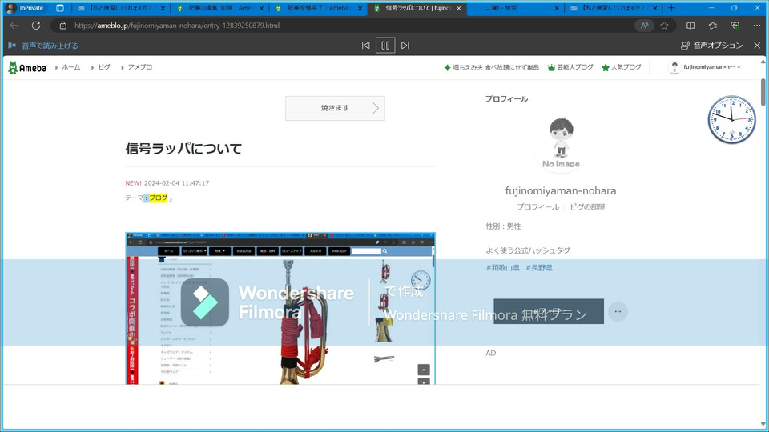The width and height of the screenshot is (769, 432).
Task: Open the Favorites list icon
Action: pos(713,26)
